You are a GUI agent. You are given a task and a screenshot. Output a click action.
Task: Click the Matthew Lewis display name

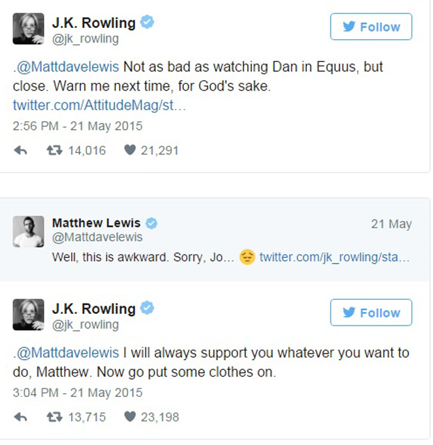click(x=96, y=223)
